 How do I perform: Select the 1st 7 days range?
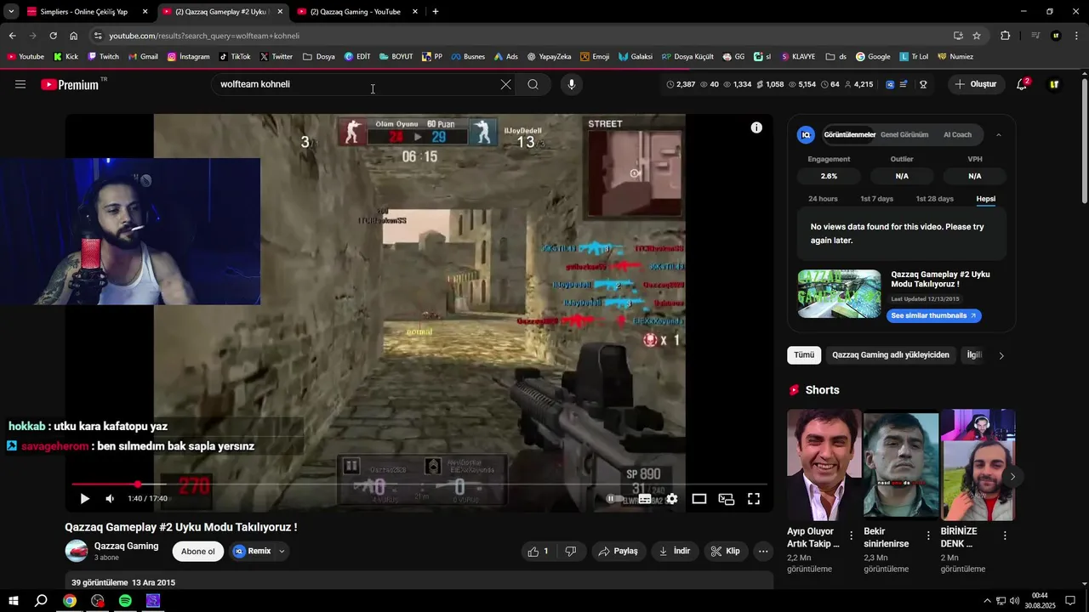pyautogui.click(x=876, y=199)
